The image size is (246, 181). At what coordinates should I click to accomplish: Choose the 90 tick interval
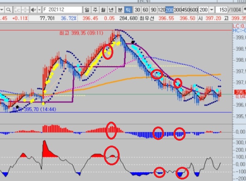(153, 10)
